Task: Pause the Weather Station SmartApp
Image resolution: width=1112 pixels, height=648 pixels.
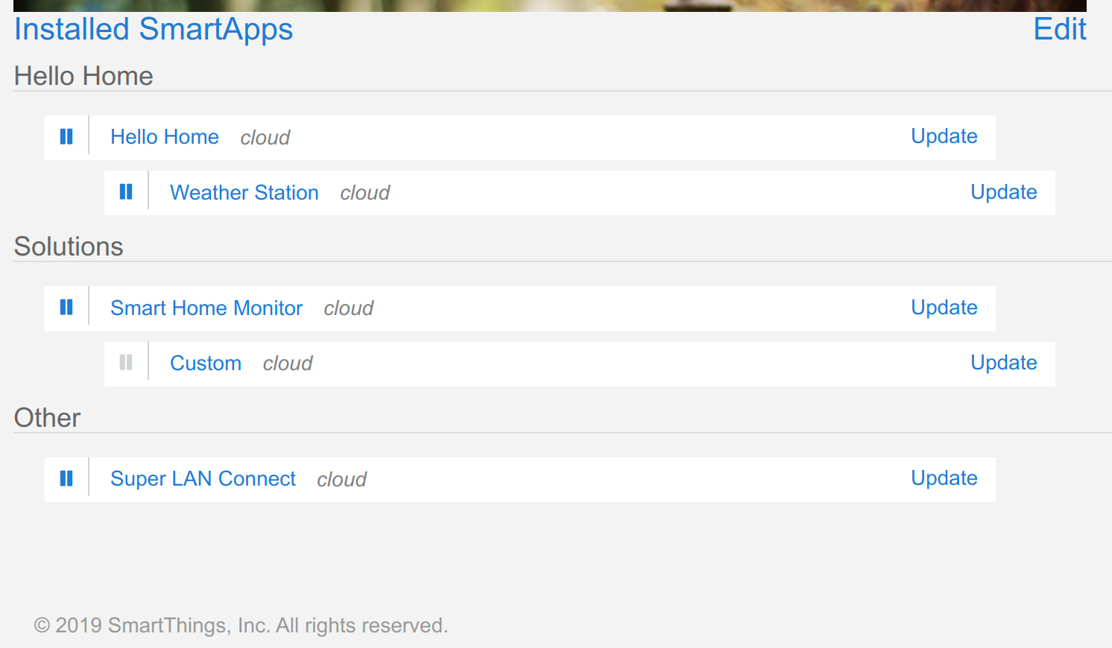Action: click(126, 192)
